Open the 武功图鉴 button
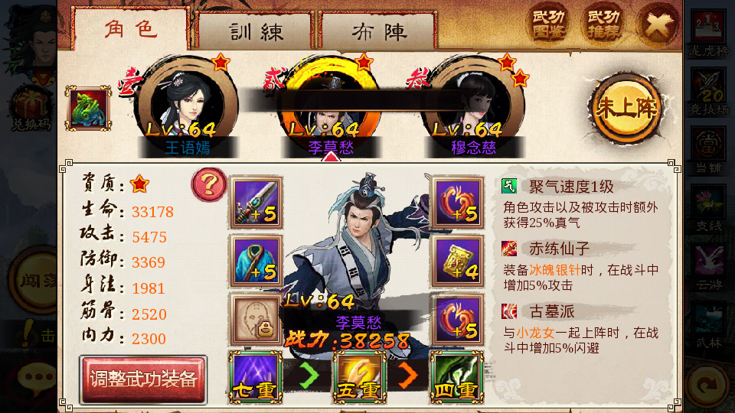This screenshot has width=735, height=413. coord(547,24)
